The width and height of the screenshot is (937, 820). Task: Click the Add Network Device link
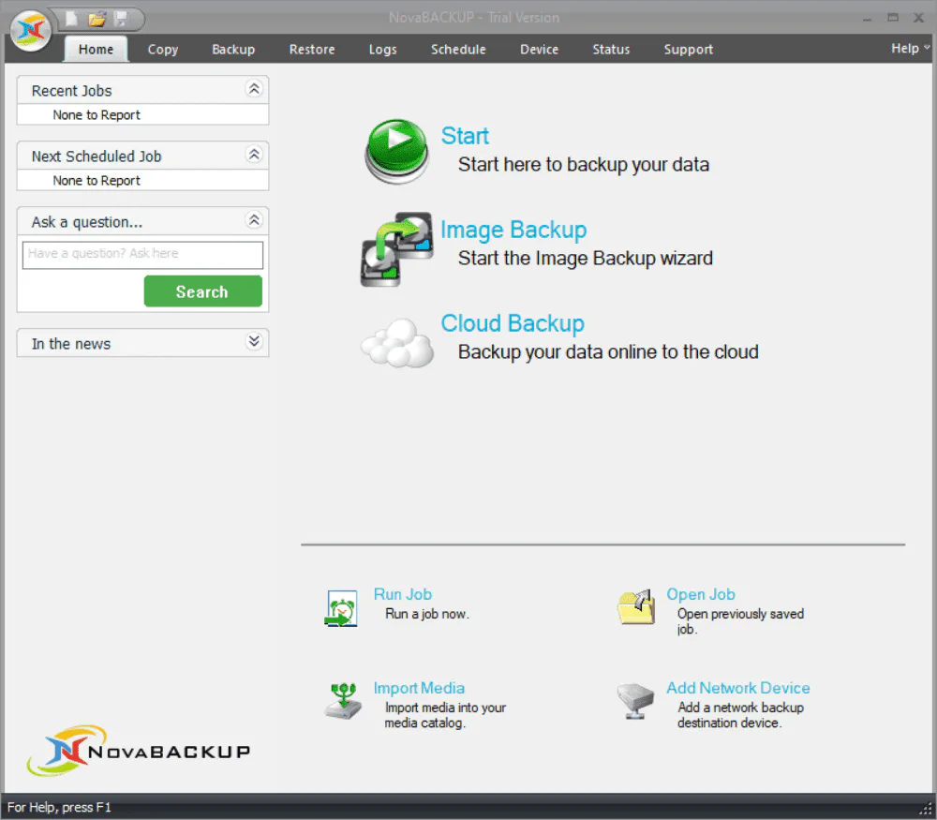click(x=738, y=688)
